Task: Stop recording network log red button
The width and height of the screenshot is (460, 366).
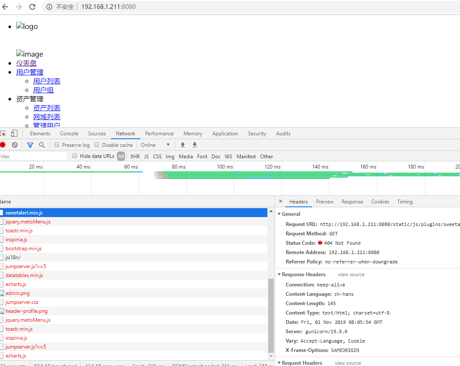Action: pyautogui.click(x=3, y=145)
